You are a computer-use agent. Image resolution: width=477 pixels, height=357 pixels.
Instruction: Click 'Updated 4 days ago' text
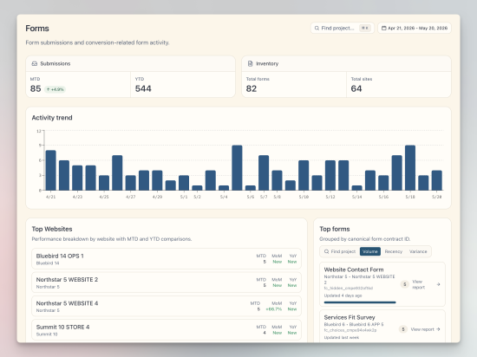point(343,295)
